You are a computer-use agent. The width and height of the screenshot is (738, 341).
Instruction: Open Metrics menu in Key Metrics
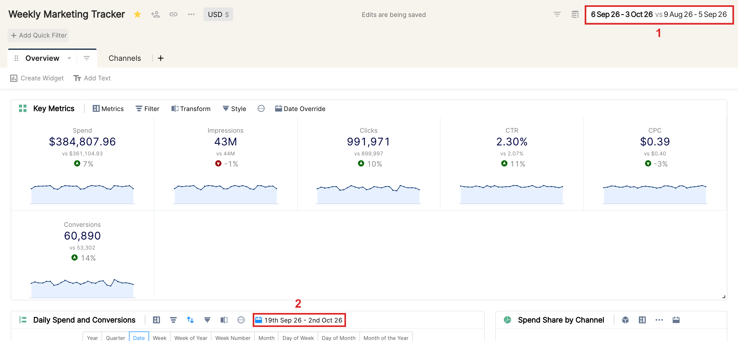click(x=108, y=109)
